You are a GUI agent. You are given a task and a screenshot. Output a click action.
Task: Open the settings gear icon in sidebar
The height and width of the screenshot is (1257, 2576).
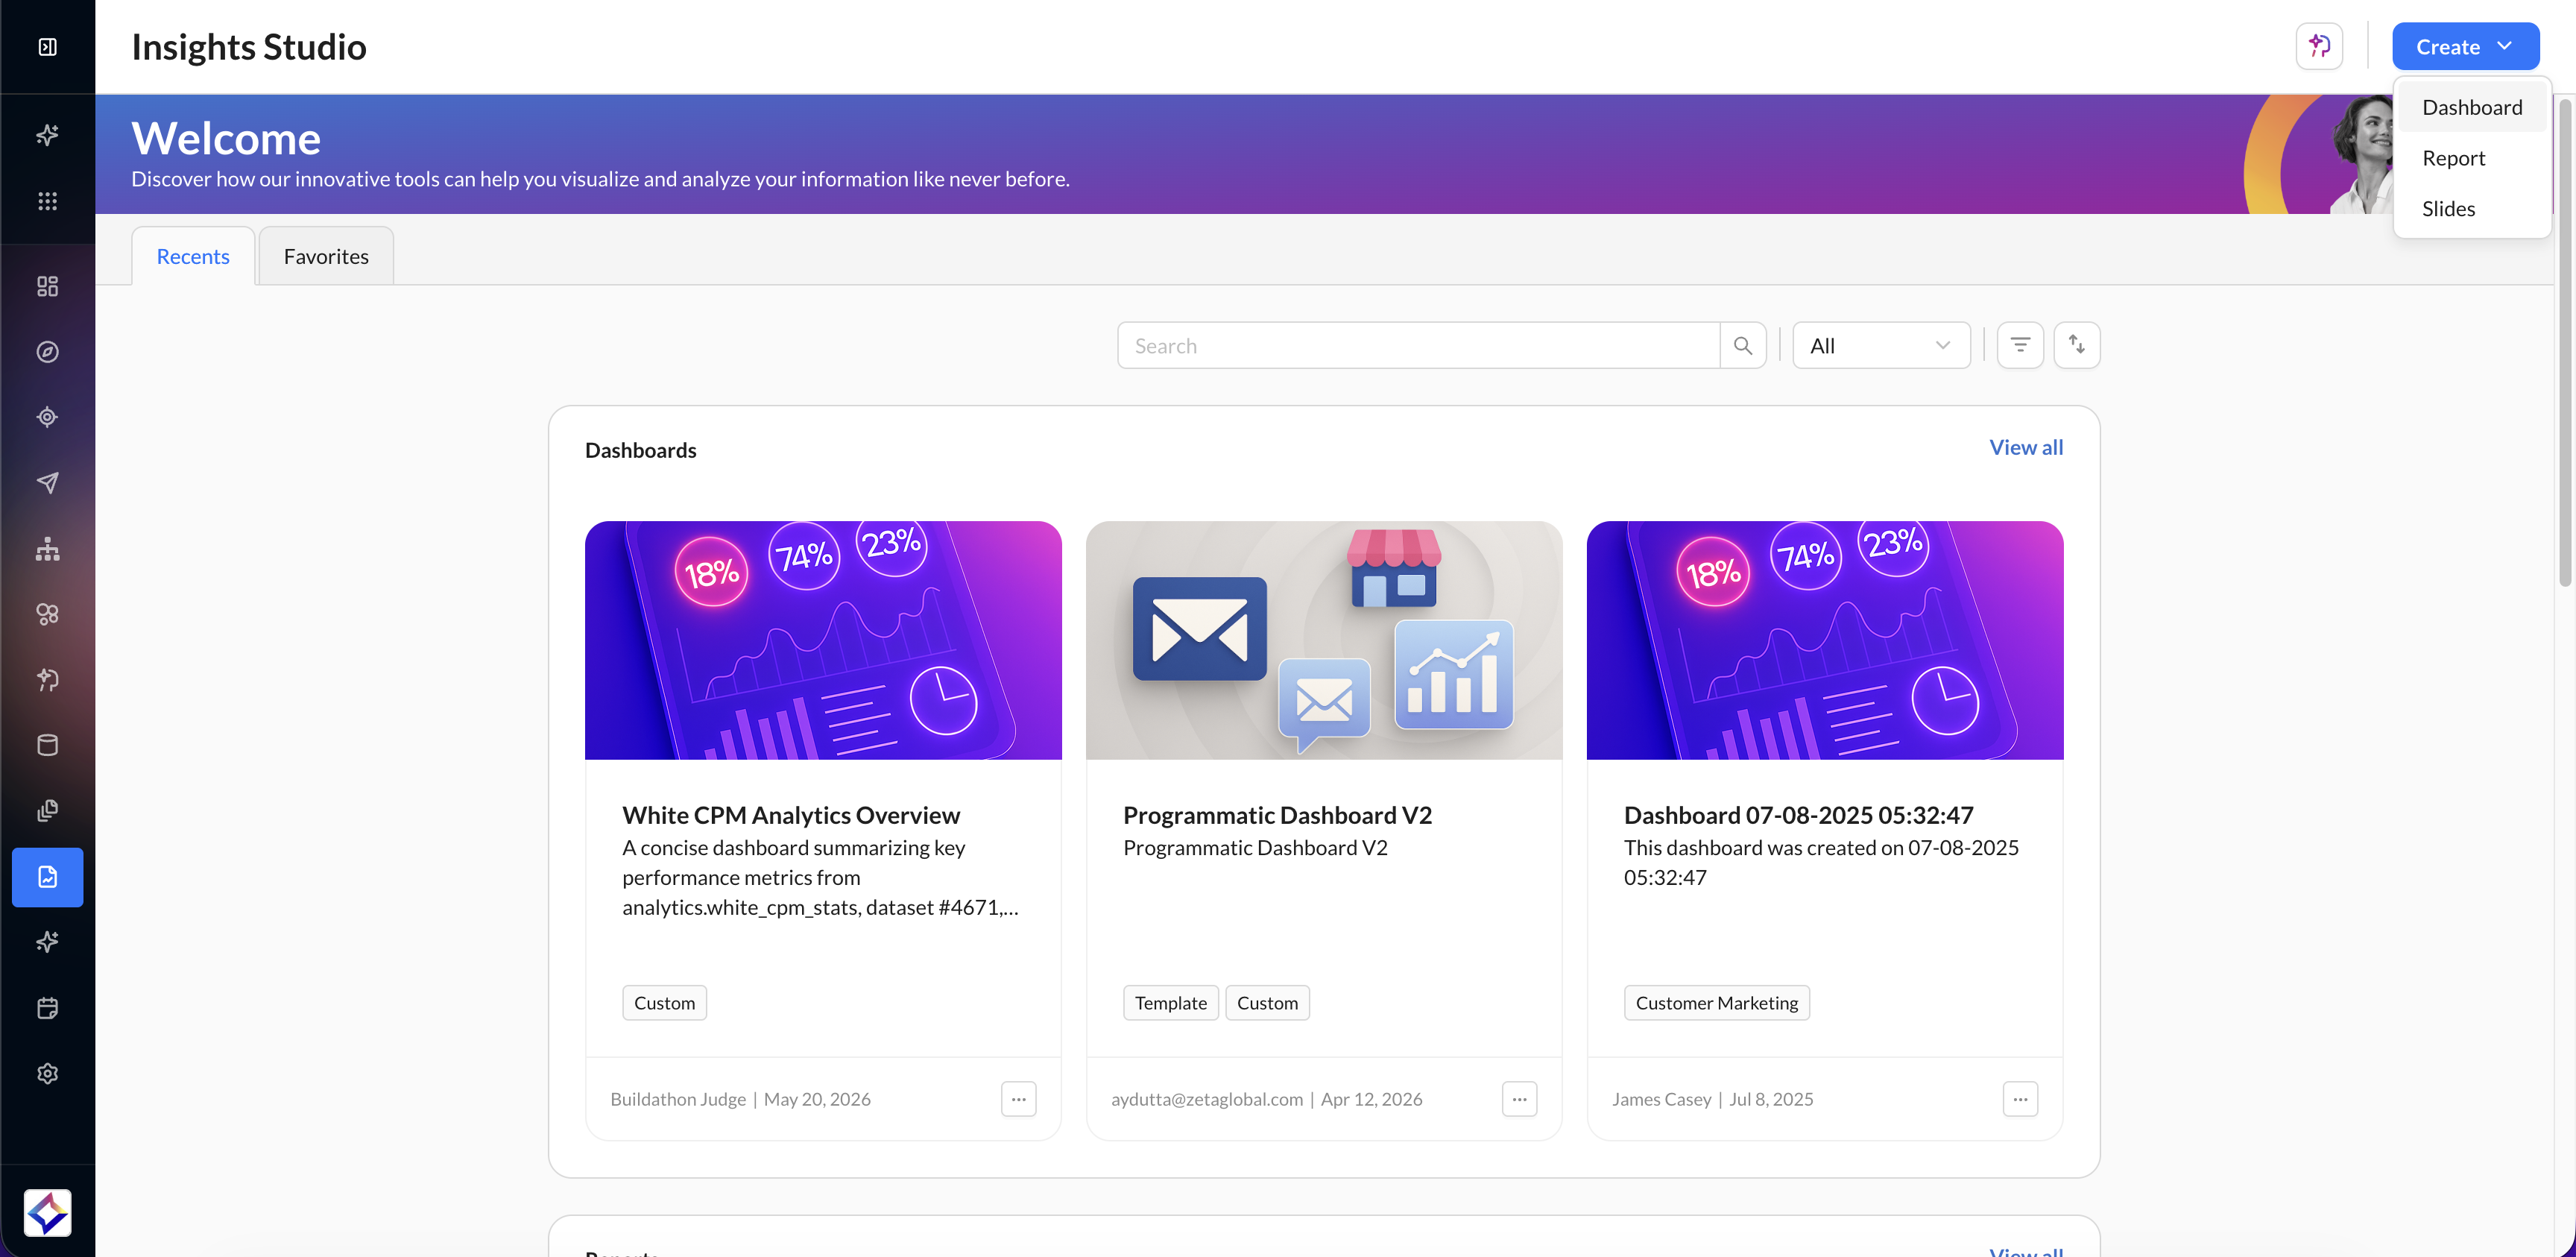pos(47,1073)
